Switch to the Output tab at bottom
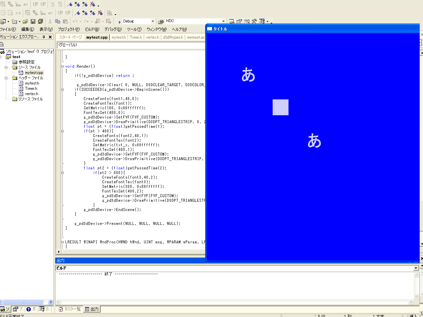Screen dimensions: 423x317 (x=92, y=309)
